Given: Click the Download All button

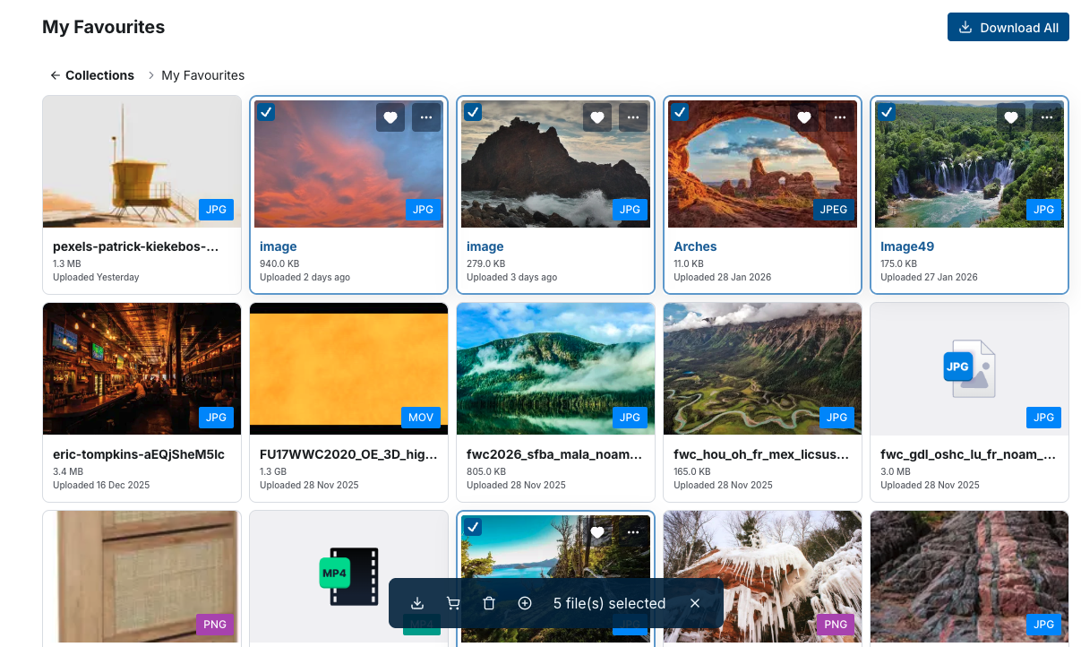Looking at the screenshot, I should coord(1008,27).
